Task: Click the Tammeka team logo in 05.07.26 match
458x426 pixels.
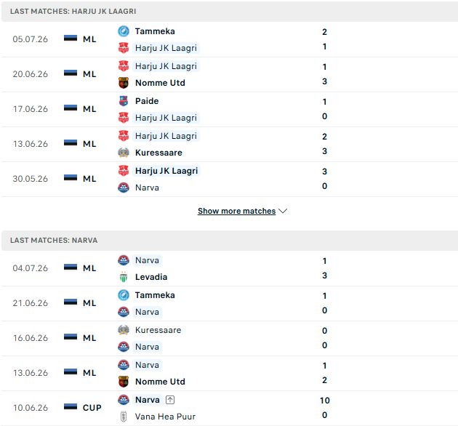Action: coord(124,31)
